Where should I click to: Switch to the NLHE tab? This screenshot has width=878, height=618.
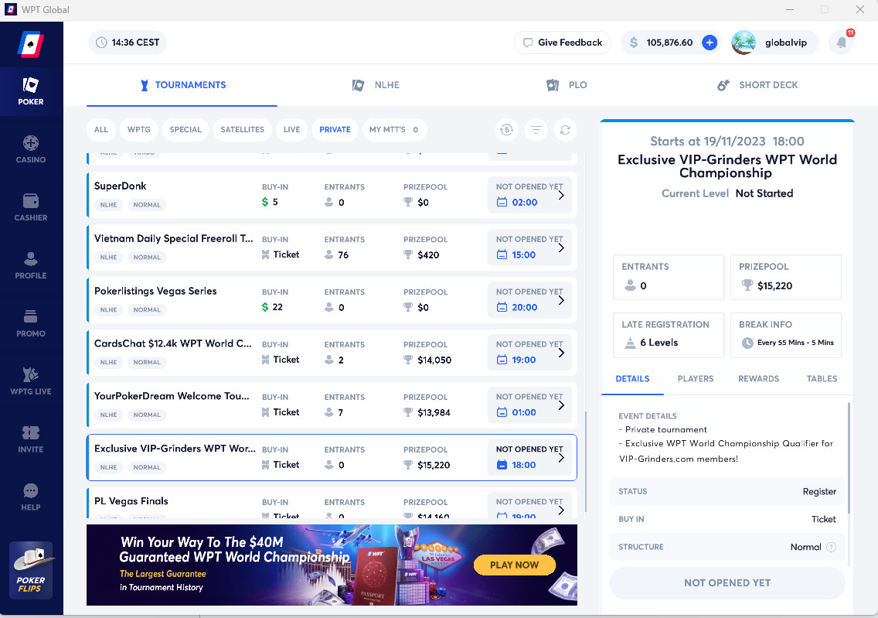point(376,85)
